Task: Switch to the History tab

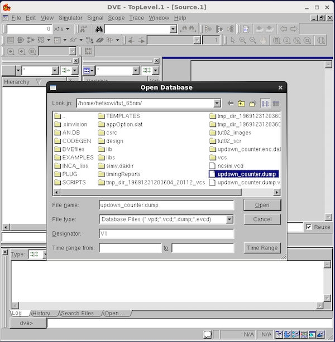Action: point(41,313)
